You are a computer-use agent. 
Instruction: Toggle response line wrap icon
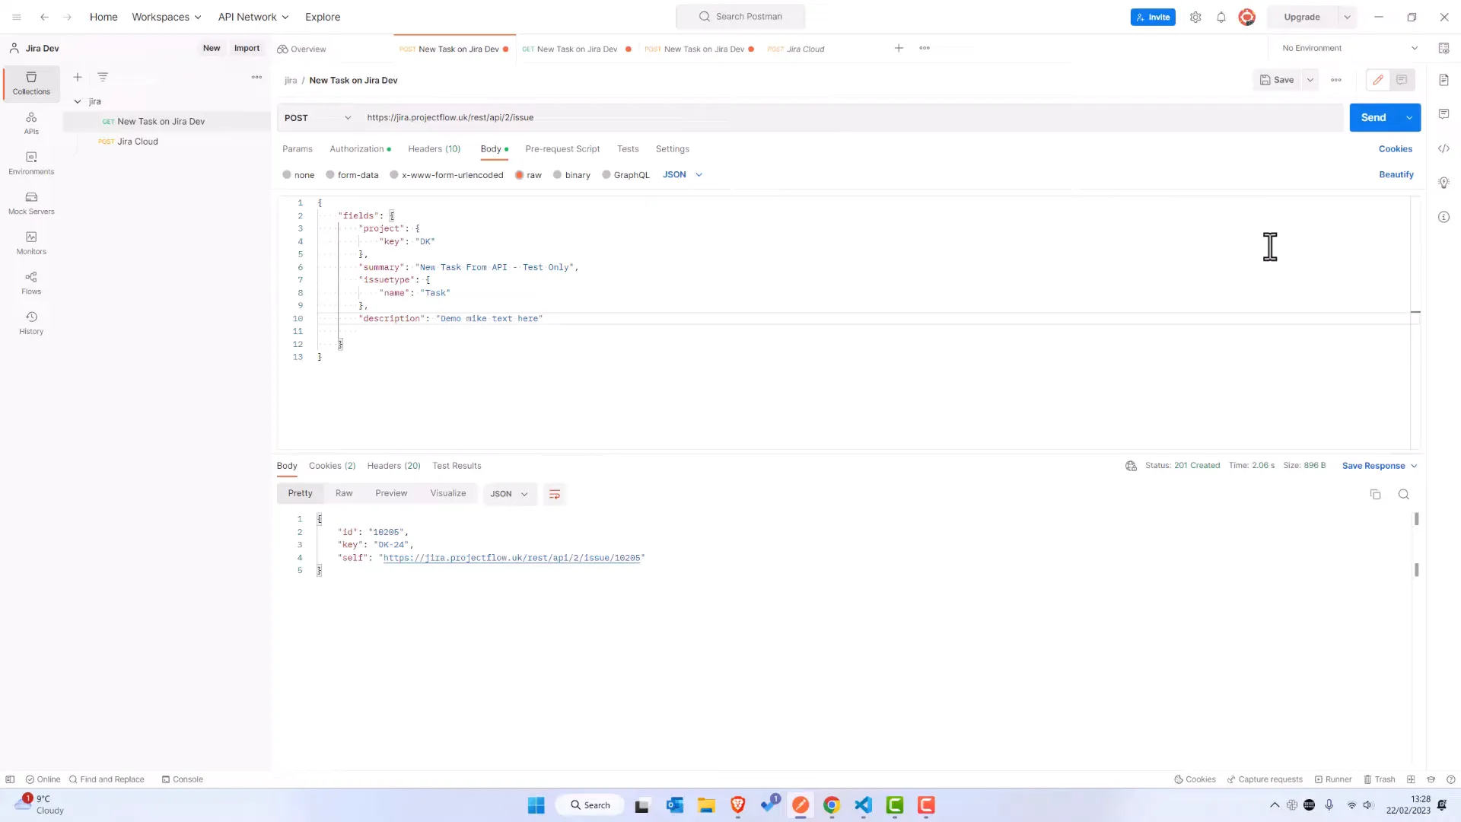click(555, 495)
